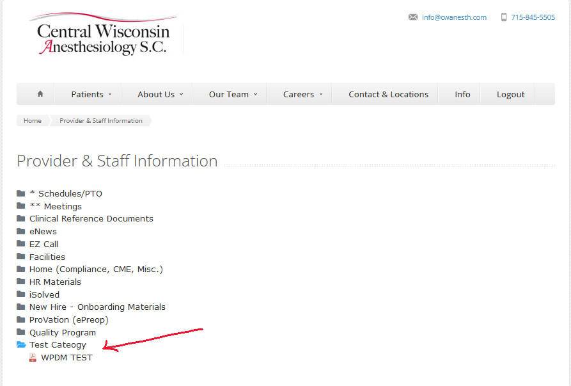Open New Hire - Onboarding Materials folder
The height and width of the screenshot is (386, 571).
[97, 307]
